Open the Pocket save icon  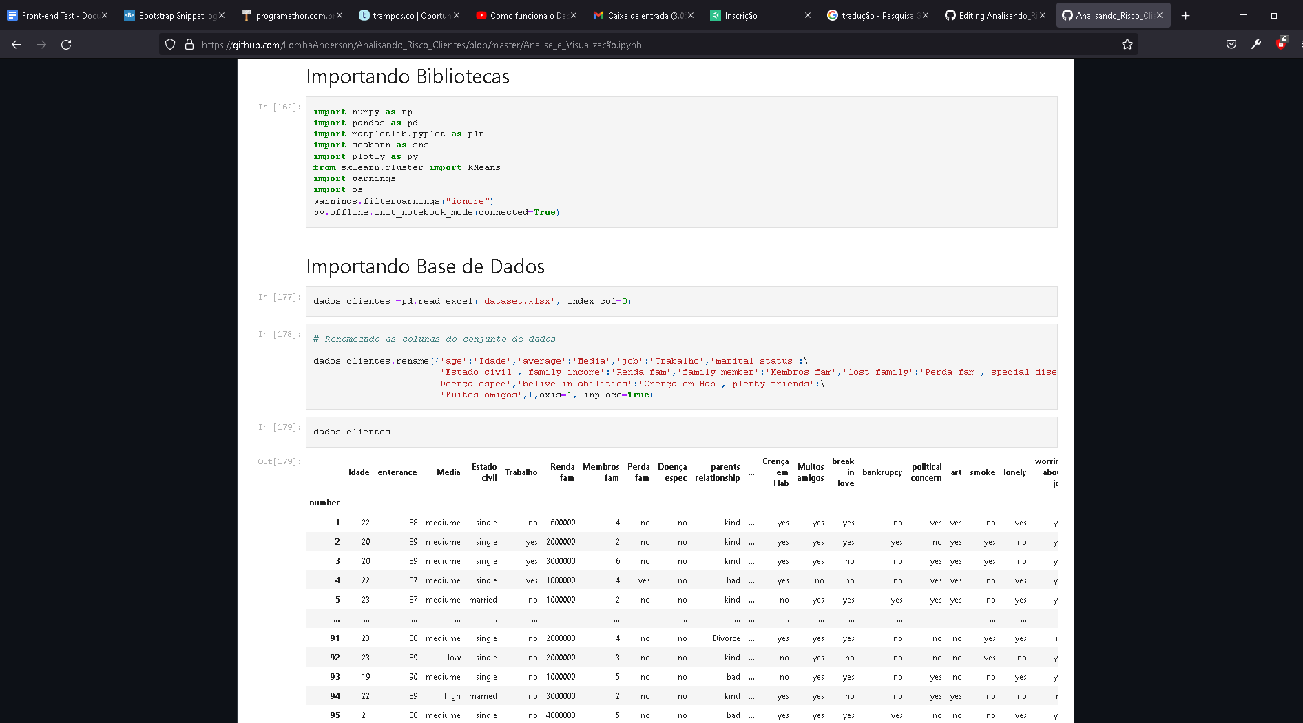pyautogui.click(x=1231, y=45)
